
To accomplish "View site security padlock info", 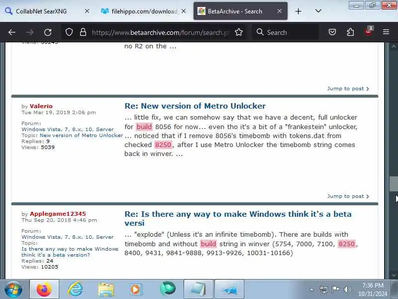I will [x=83, y=32].
